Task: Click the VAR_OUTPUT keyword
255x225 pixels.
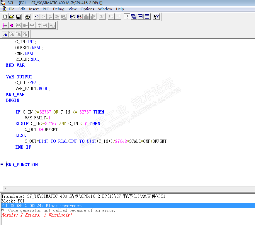Action: (19, 77)
